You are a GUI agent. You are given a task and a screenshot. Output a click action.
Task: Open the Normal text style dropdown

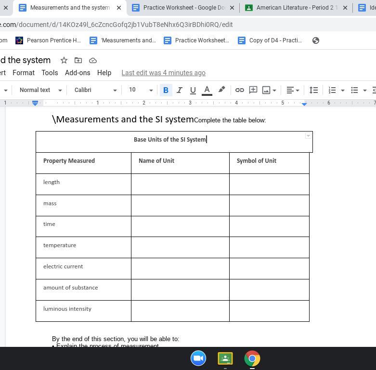[40, 90]
